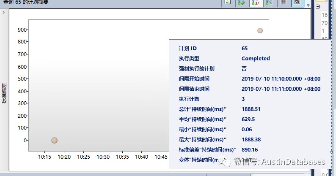Click the average duration value 629.5
The height and width of the screenshot is (176, 336).
tap(248, 119)
